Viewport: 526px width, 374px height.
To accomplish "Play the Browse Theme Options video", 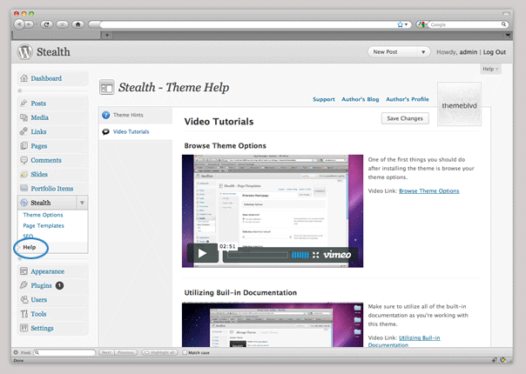I will coord(202,253).
